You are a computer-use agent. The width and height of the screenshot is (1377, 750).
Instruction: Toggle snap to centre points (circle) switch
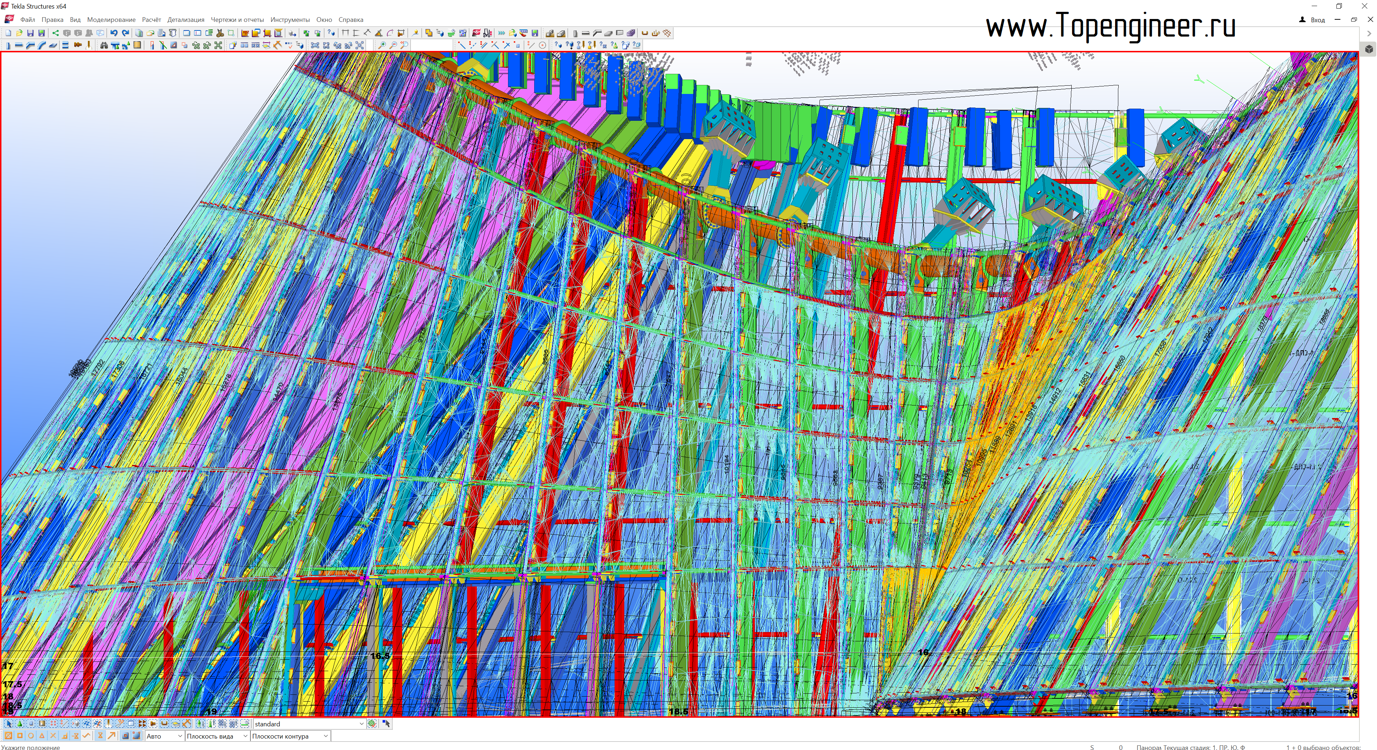[31, 736]
